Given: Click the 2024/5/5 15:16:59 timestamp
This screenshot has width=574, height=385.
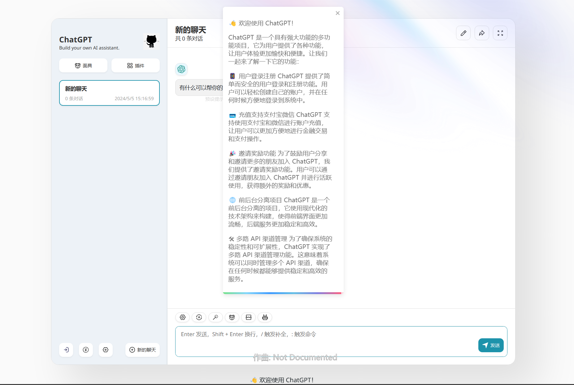Looking at the screenshot, I should tap(134, 99).
